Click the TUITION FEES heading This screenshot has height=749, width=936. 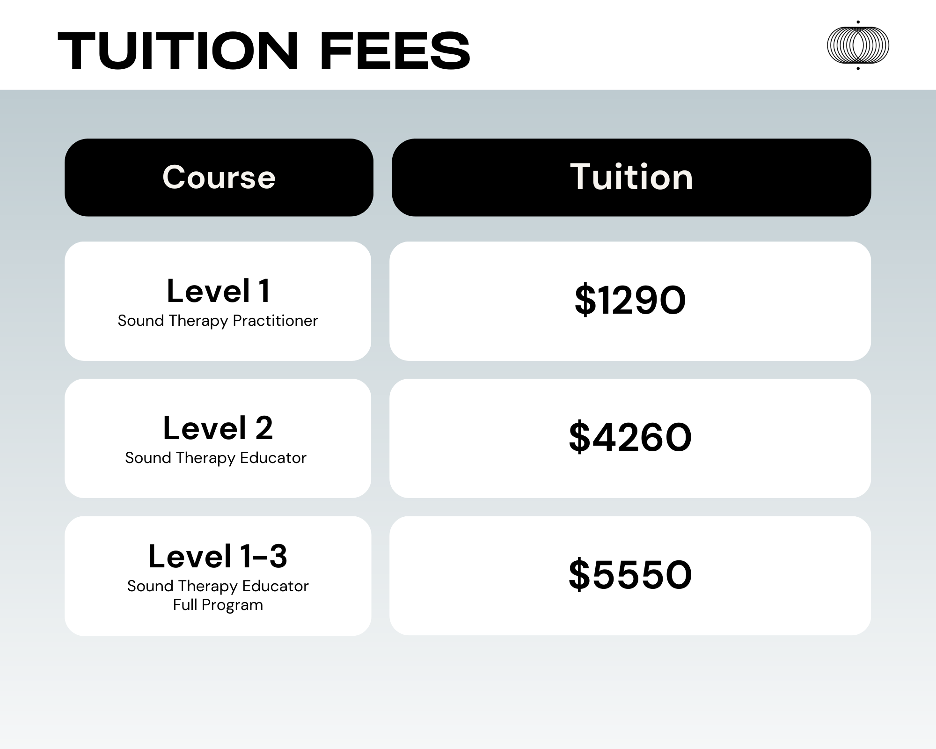coord(264,51)
